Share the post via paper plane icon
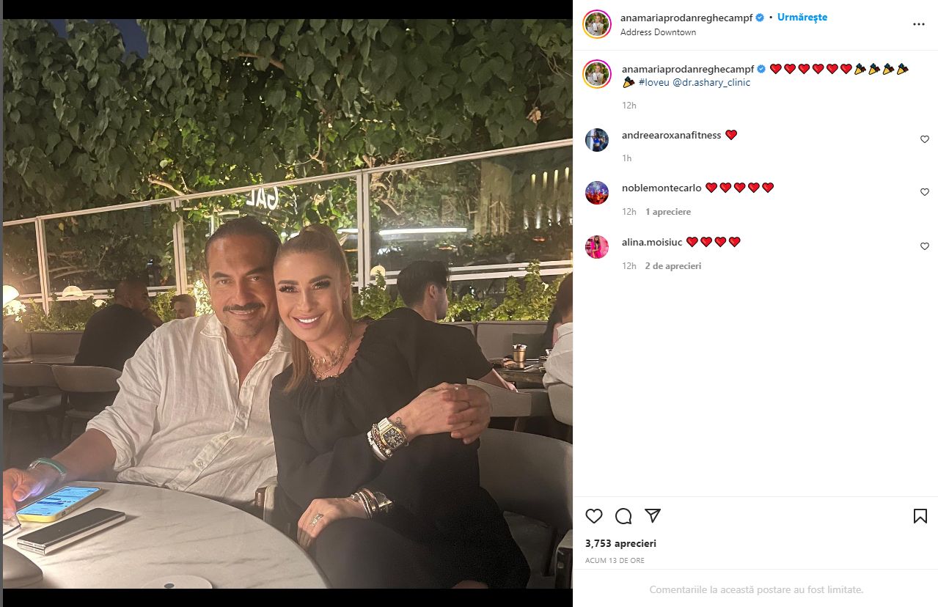This screenshot has width=938, height=607. (x=653, y=516)
